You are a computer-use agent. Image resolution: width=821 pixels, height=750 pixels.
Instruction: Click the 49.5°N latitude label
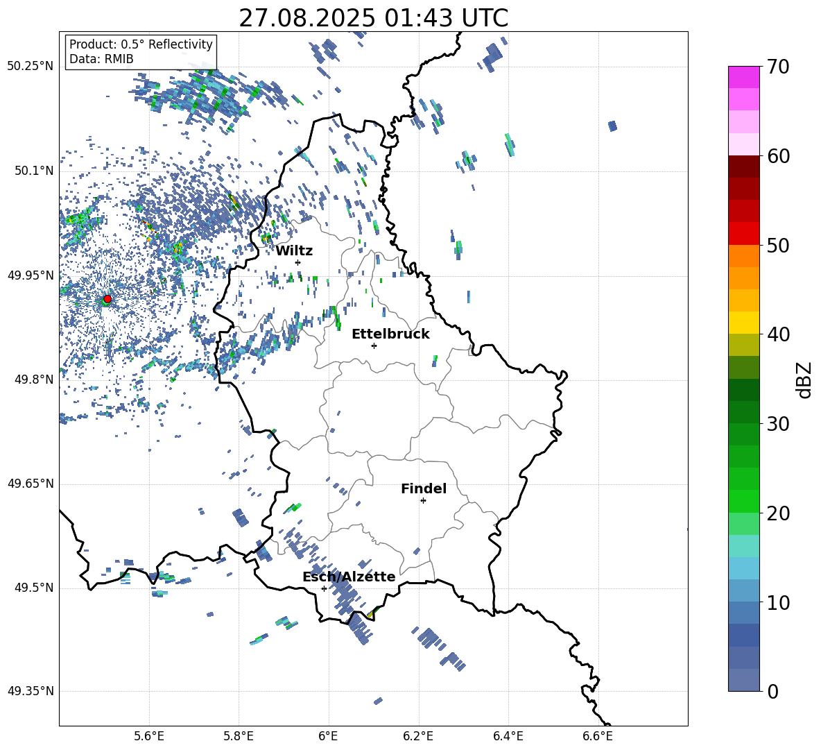point(34,588)
